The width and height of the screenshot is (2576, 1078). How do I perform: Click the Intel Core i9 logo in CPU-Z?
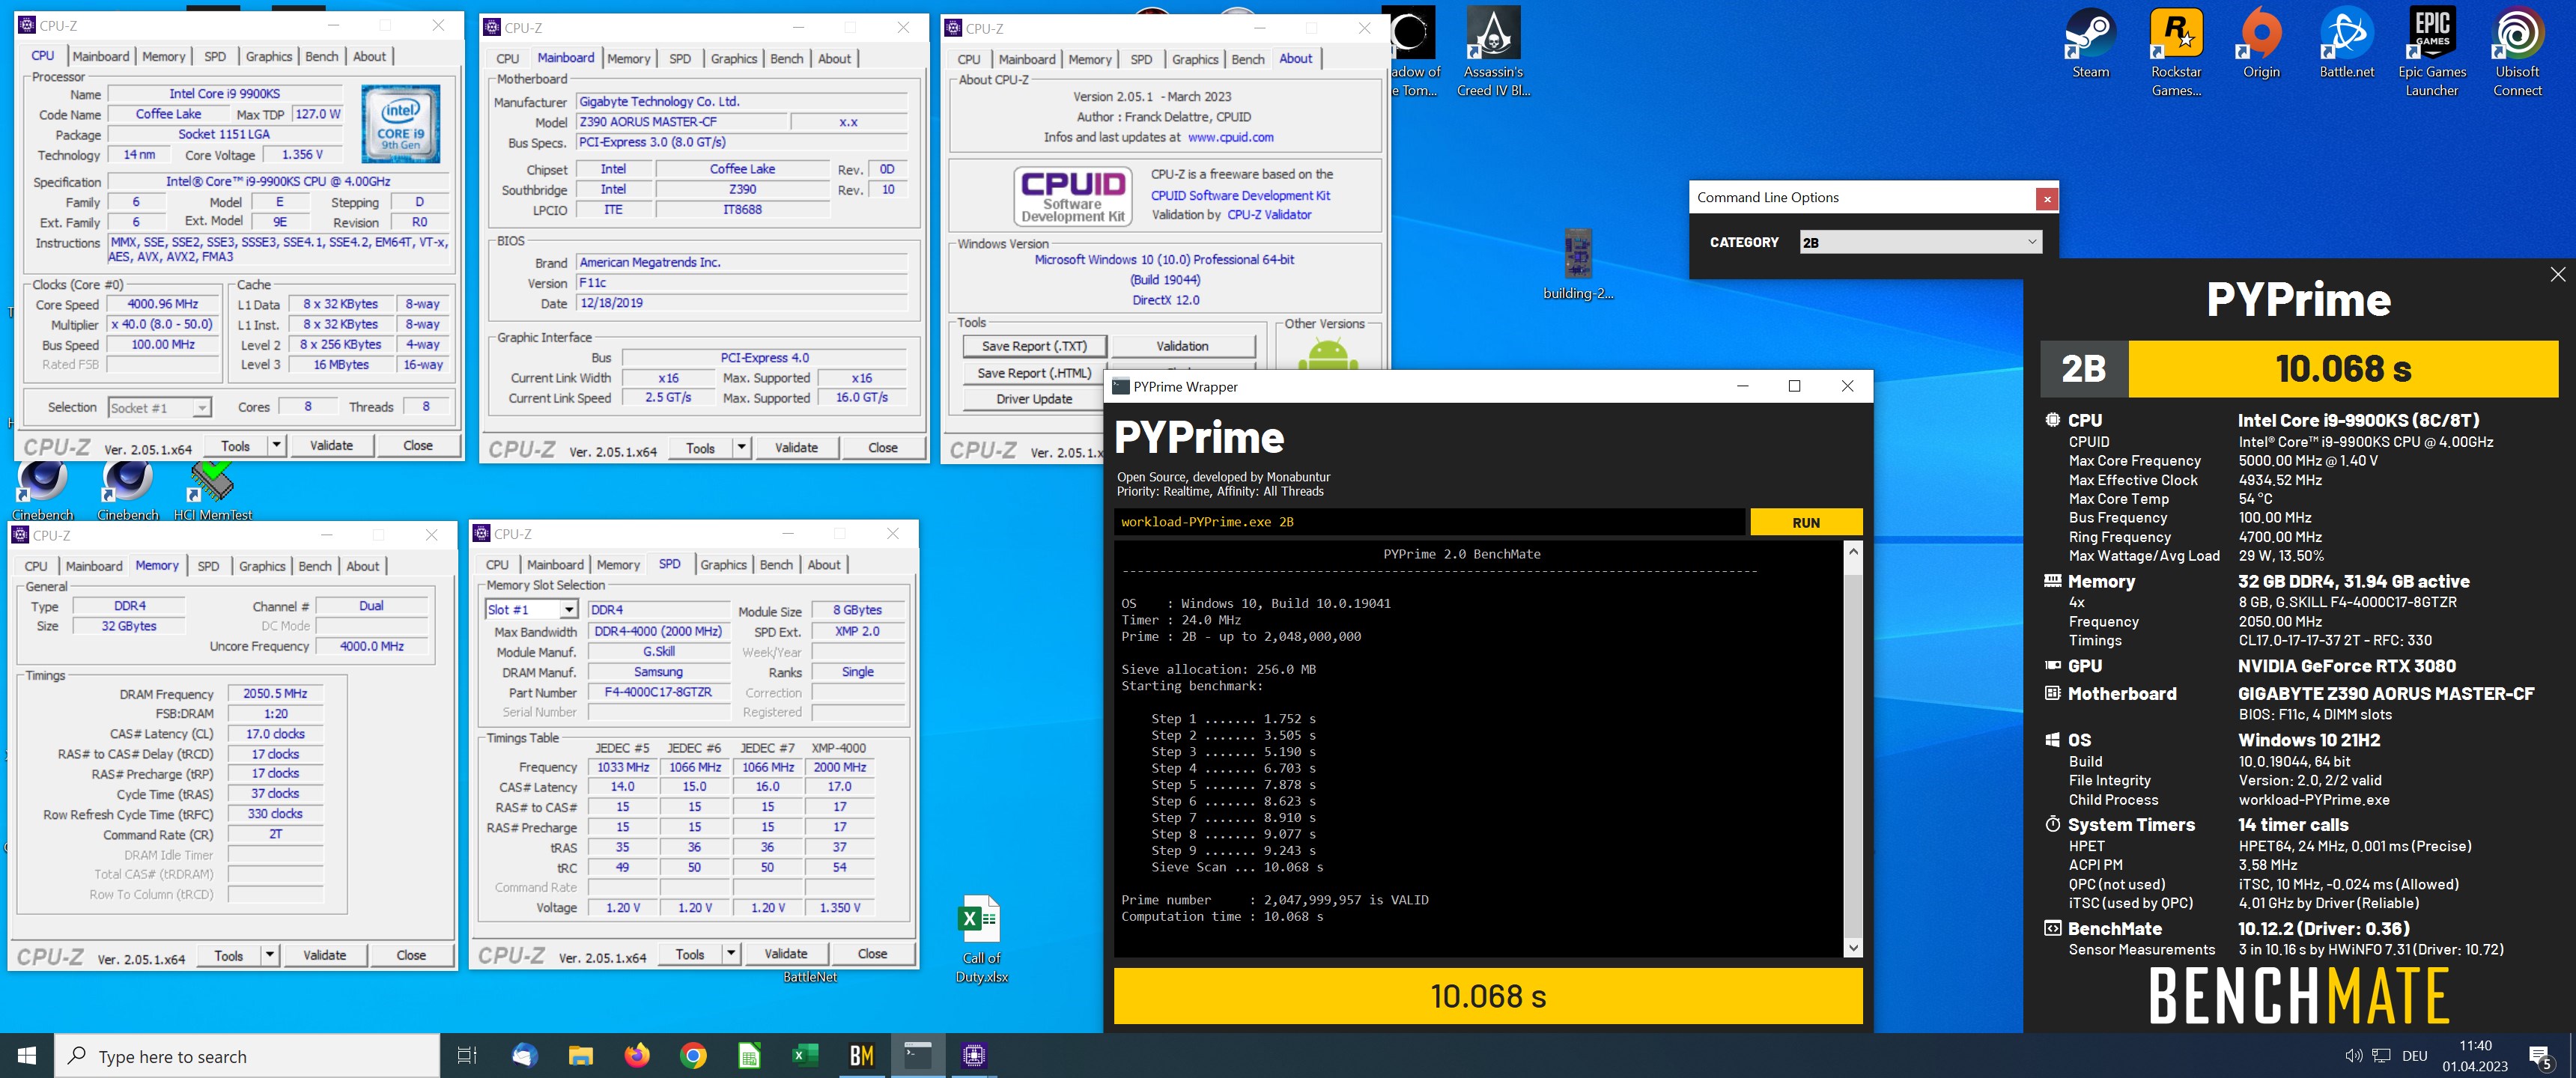tap(401, 125)
